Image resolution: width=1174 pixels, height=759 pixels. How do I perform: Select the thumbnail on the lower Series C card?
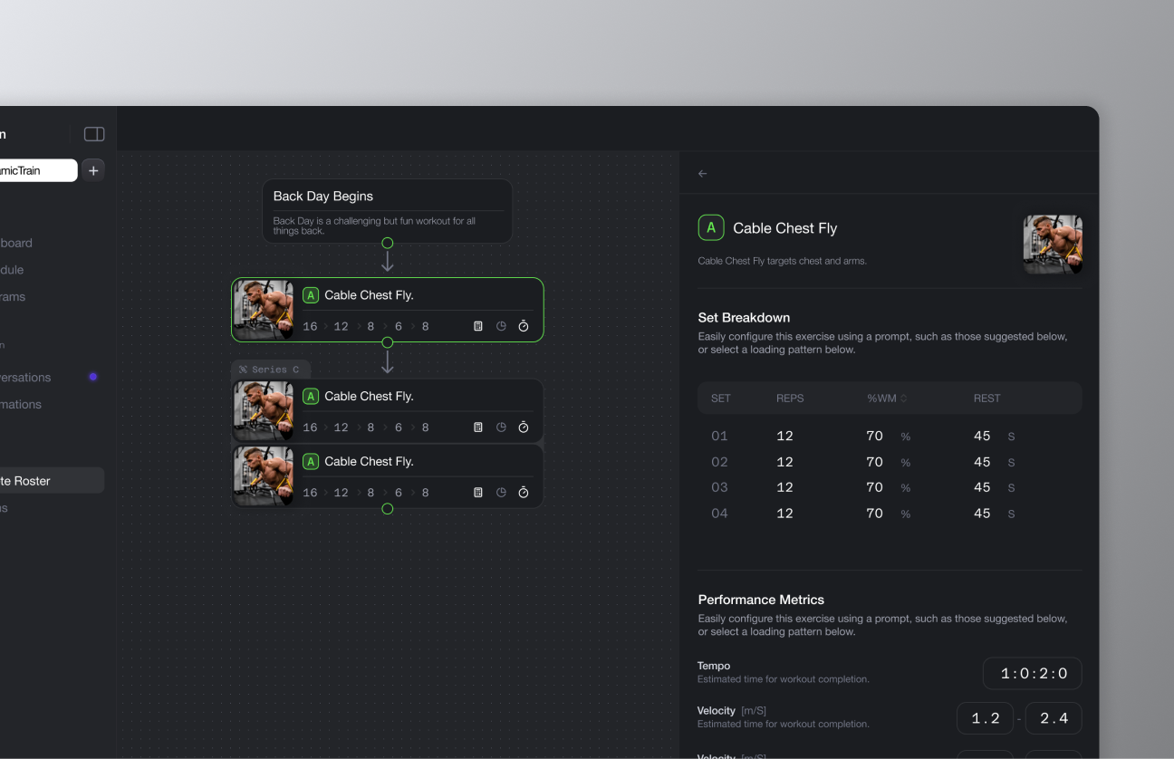point(264,476)
